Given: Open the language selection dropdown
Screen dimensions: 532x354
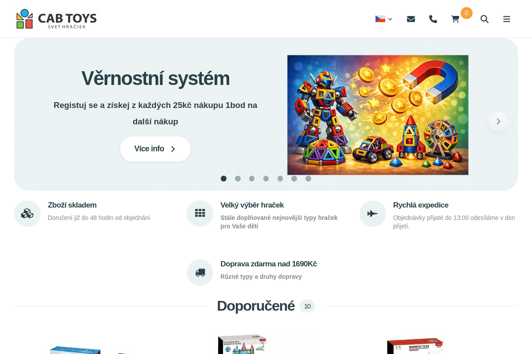Looking at the screenshot, I should point(383,19).
